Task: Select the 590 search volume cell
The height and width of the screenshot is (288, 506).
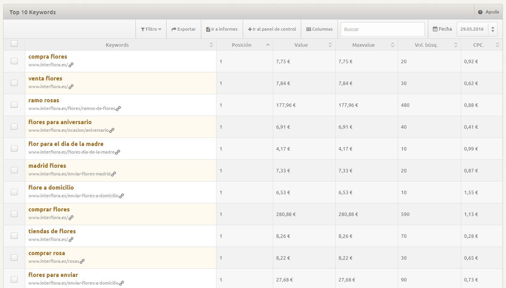Action: coord(429,214)
